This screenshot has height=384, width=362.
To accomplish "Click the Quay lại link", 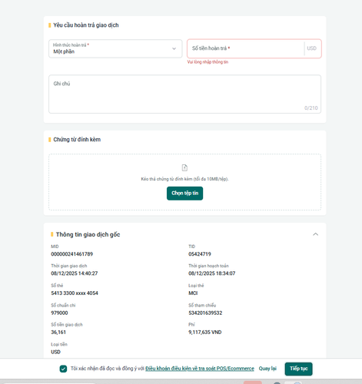I will click(267, 369).
